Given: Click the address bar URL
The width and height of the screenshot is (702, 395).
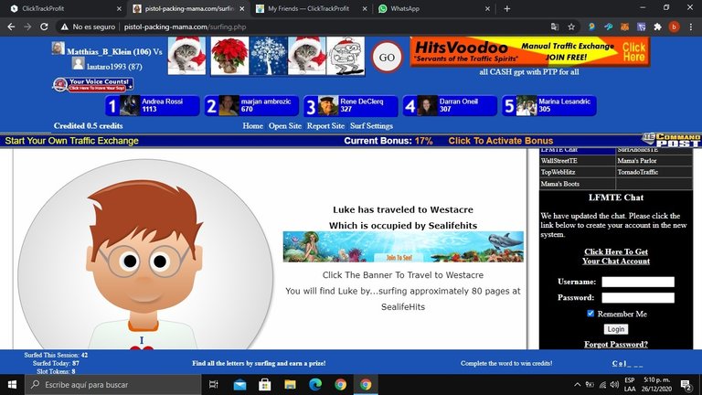Looking at the screenshot, I should pos(185,27).
